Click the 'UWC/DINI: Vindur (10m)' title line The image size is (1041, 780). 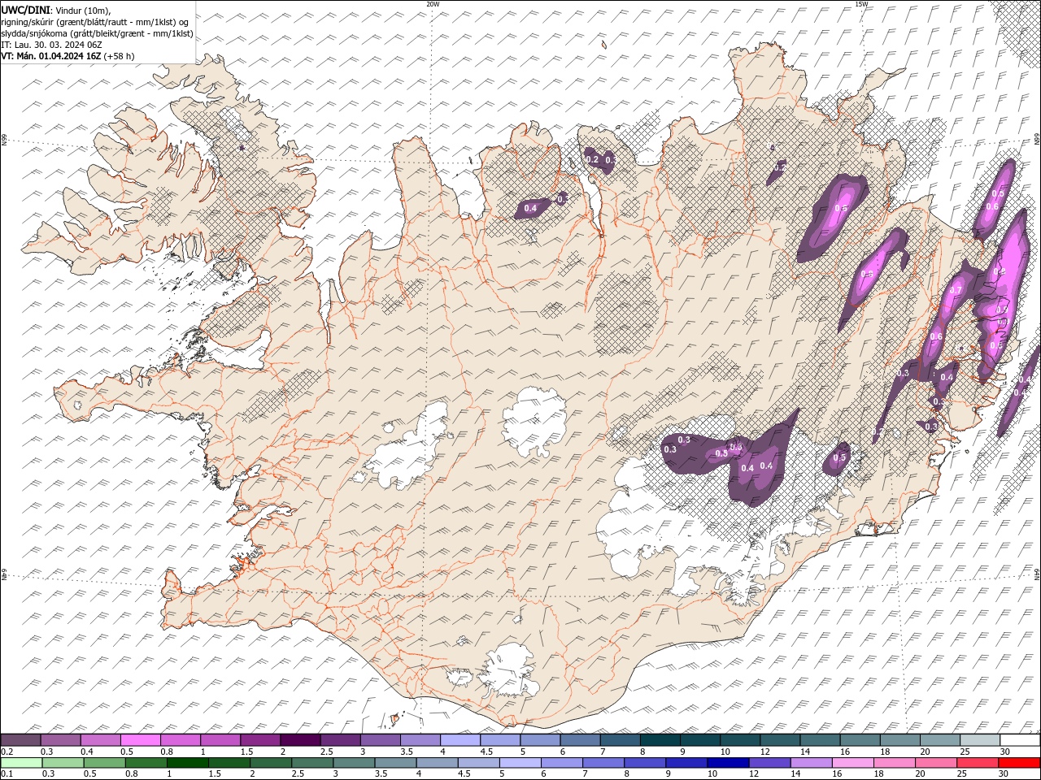point(55,9)
